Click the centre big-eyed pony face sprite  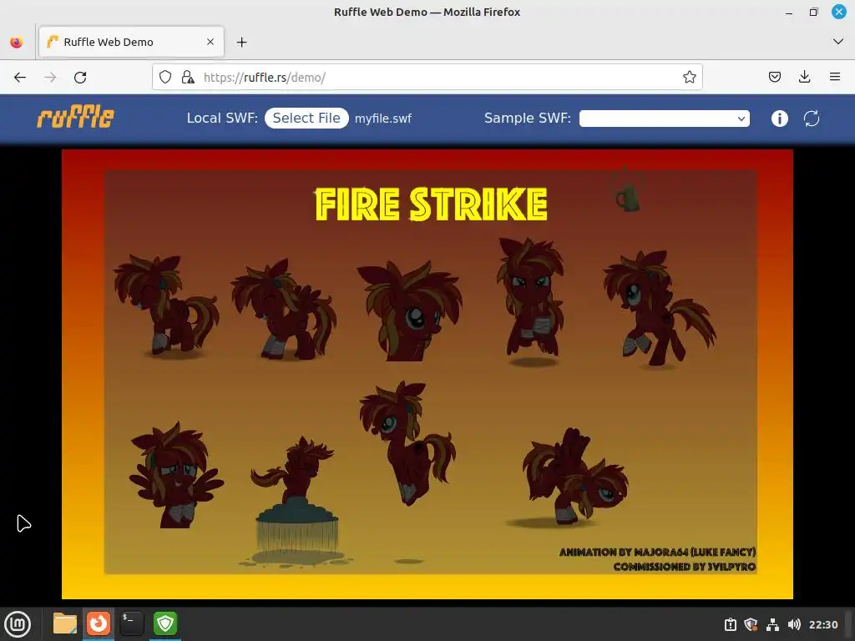tap(409, 312)
